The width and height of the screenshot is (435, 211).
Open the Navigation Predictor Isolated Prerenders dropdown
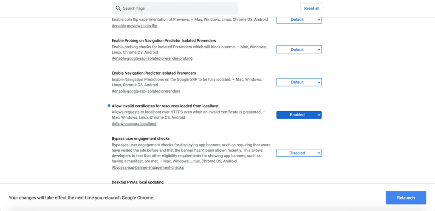click(299, 82)
